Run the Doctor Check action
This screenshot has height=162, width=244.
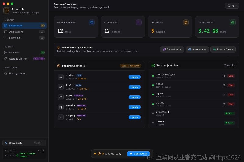223,49
